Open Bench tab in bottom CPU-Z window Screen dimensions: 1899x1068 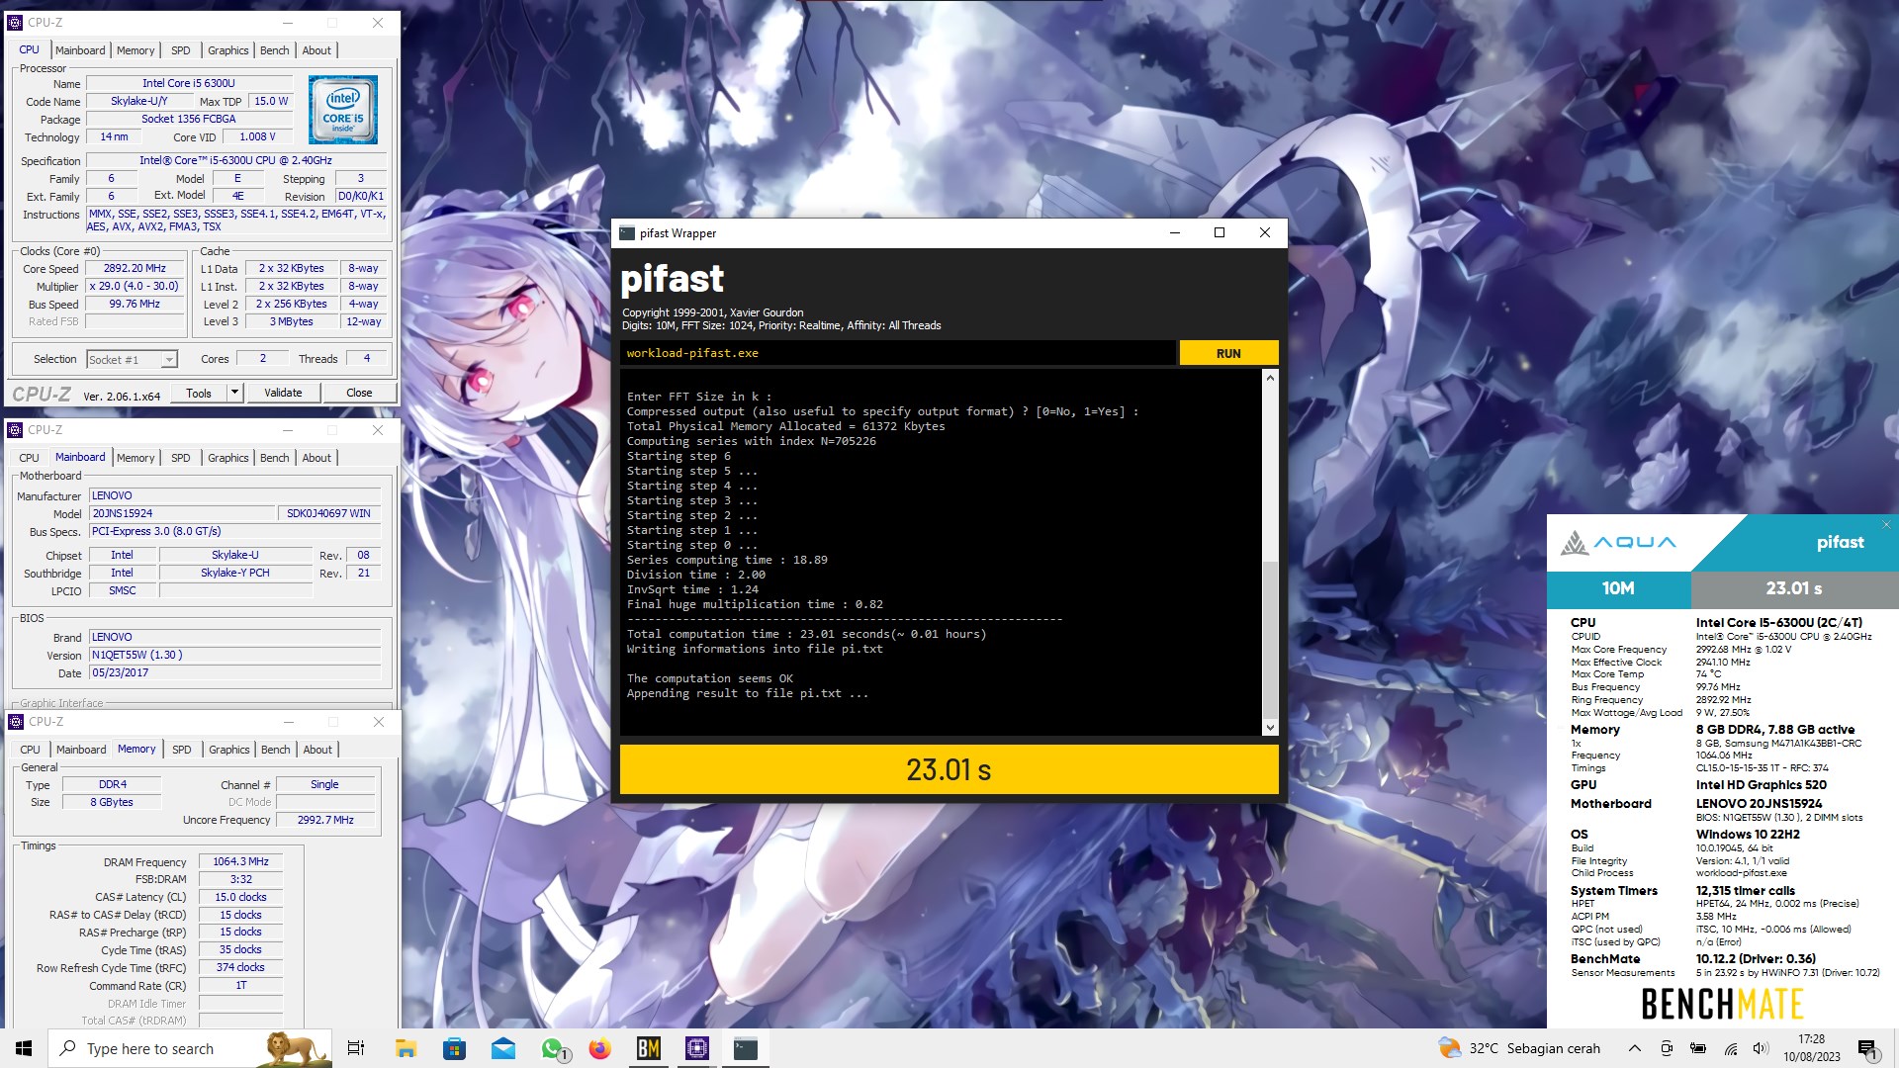(276, 750)
